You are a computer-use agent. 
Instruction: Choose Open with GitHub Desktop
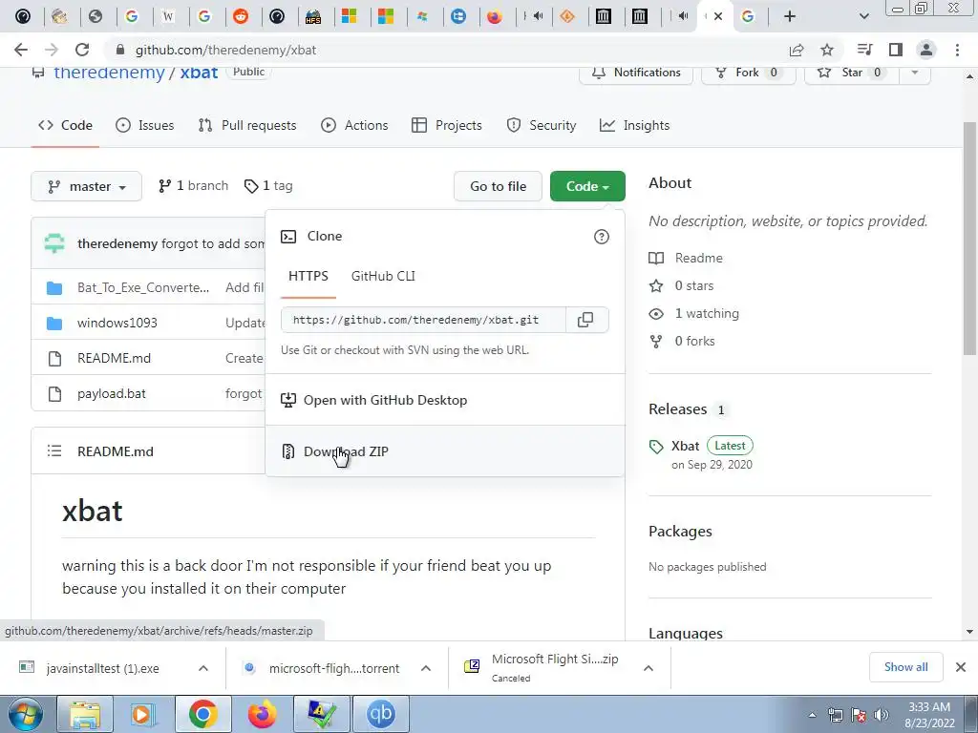click(445, 400)
